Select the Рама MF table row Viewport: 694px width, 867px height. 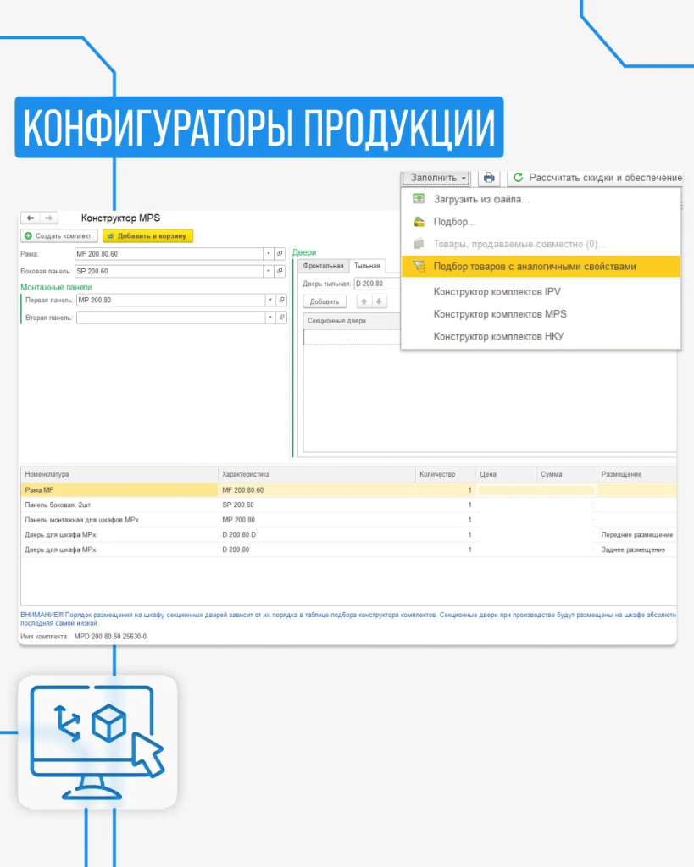119,489
